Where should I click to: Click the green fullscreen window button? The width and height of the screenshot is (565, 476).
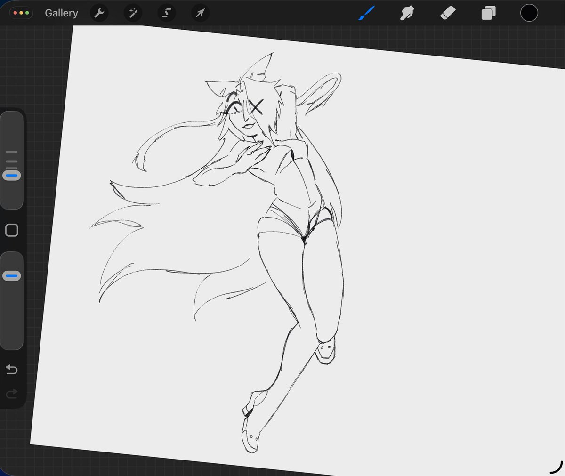point(27,13)
